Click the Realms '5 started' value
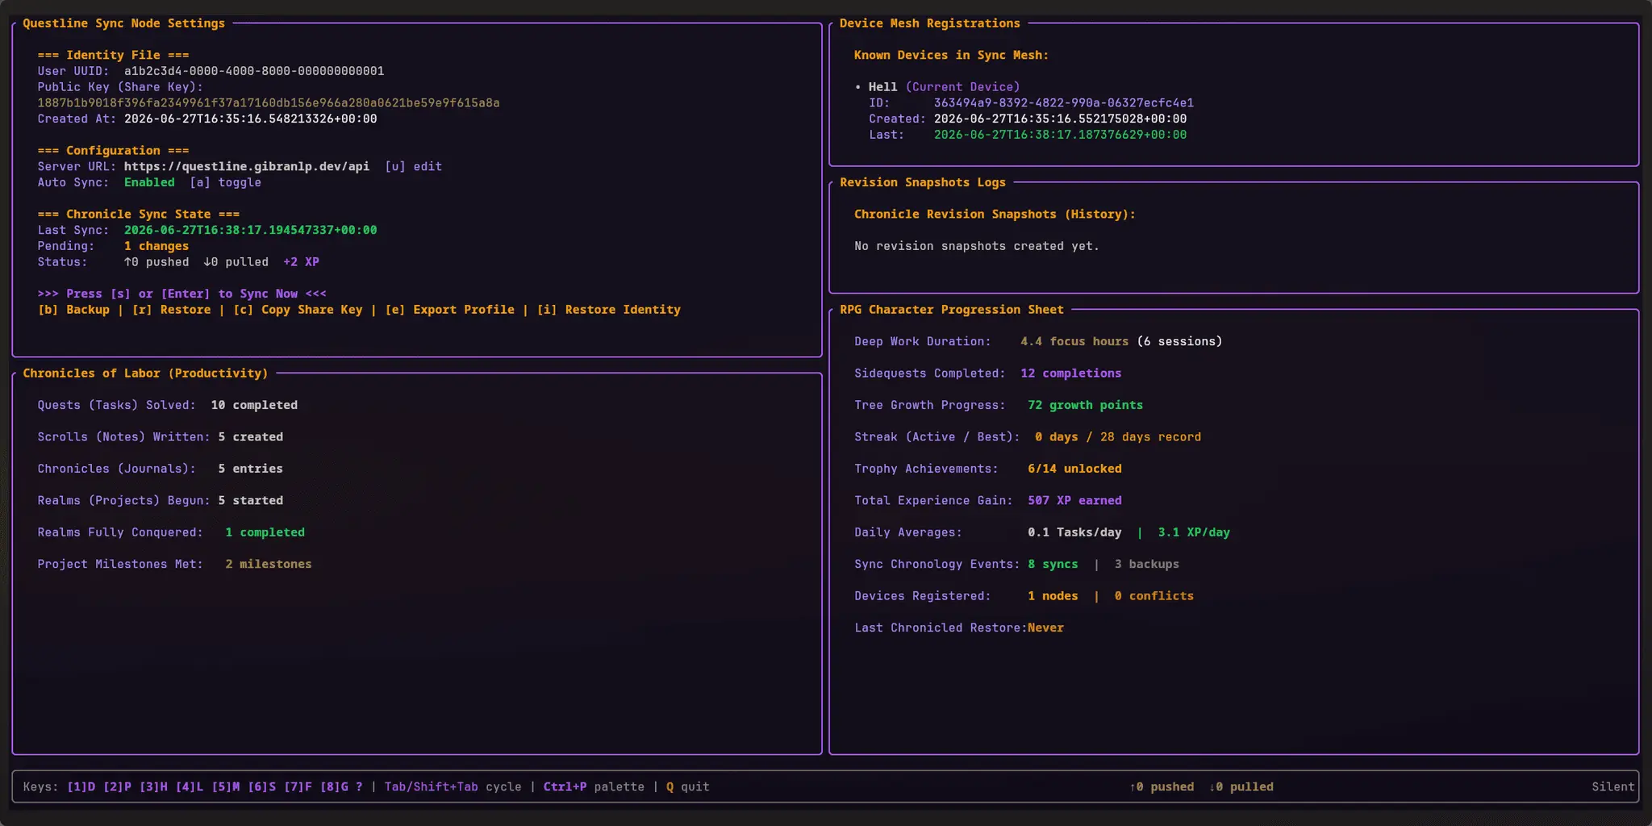The width and height of the screenshot is (1652, 826). [250, 501]
